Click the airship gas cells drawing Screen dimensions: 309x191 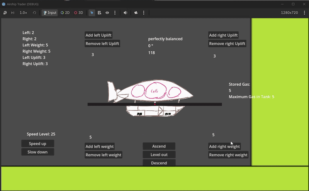pos(156,91)
